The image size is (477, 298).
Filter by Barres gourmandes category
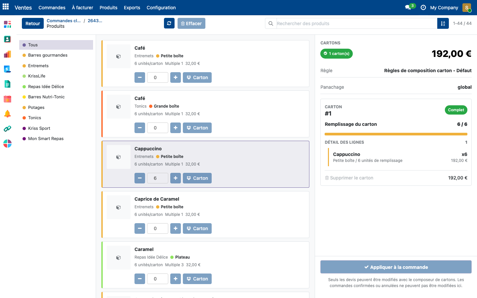click(x=56, y=55)
